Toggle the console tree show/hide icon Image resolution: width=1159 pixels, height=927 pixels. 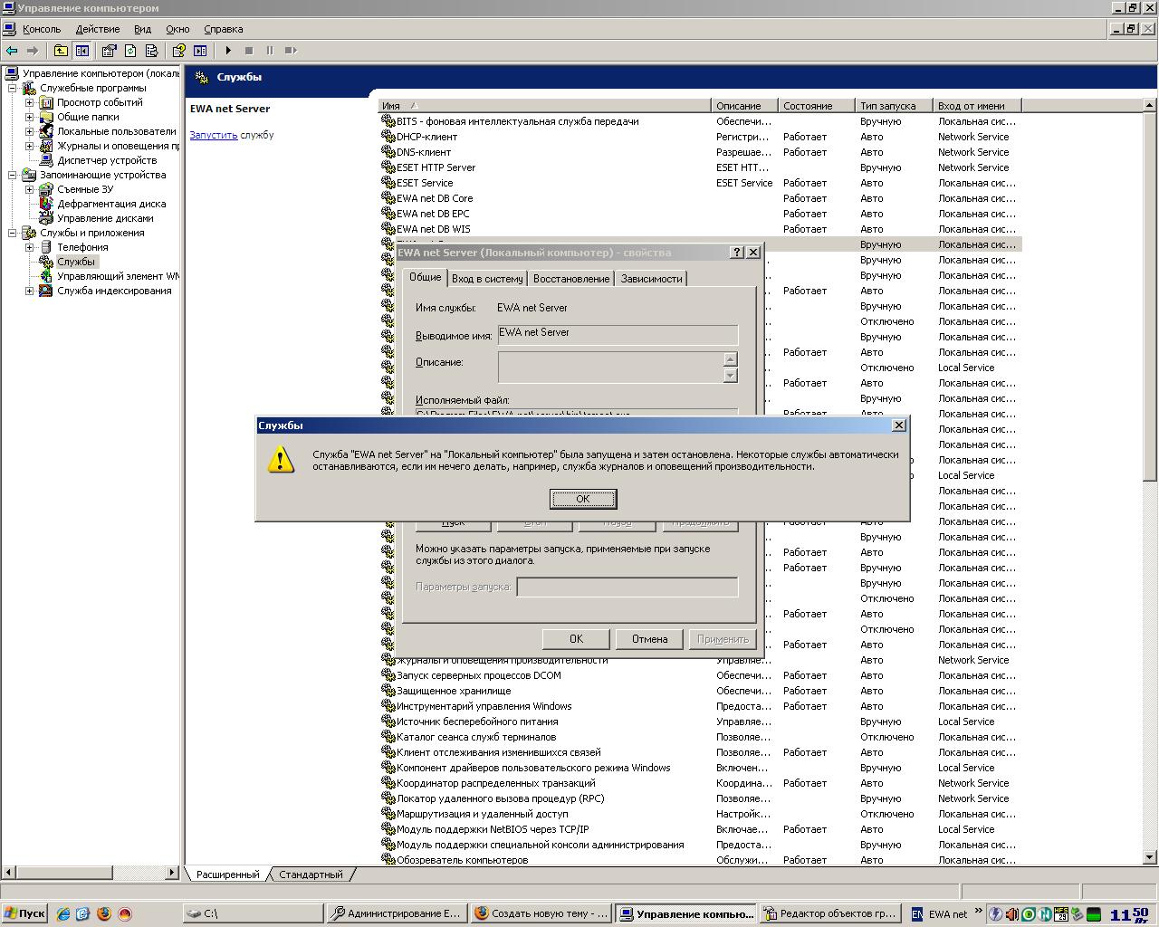[x=82, y=51]
